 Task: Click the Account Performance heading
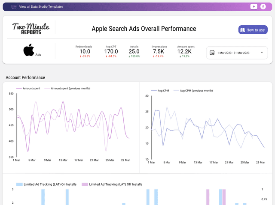coord(25,77)
